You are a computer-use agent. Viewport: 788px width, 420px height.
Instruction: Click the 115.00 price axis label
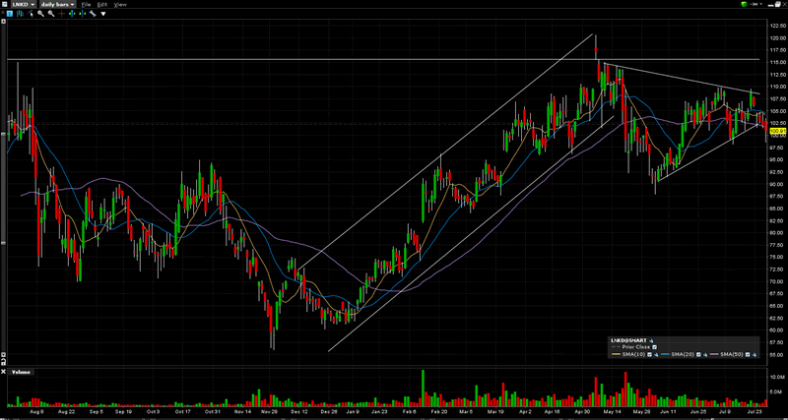tap(777, 62)
